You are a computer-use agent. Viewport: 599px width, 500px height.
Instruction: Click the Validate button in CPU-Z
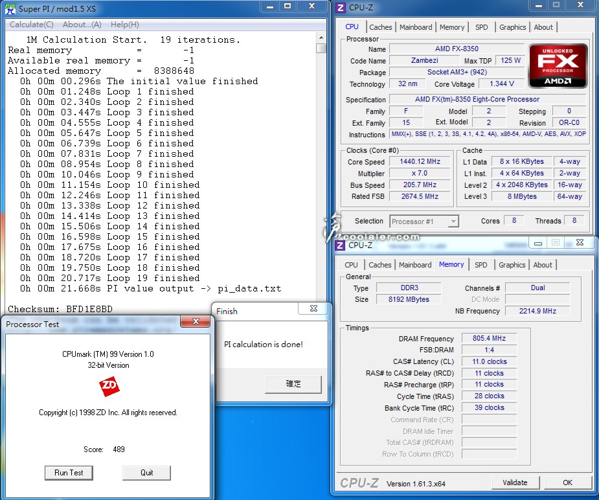515,483
